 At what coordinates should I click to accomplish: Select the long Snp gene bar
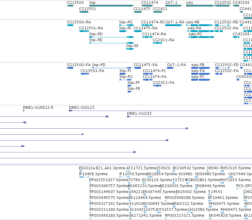pos(112,6)
